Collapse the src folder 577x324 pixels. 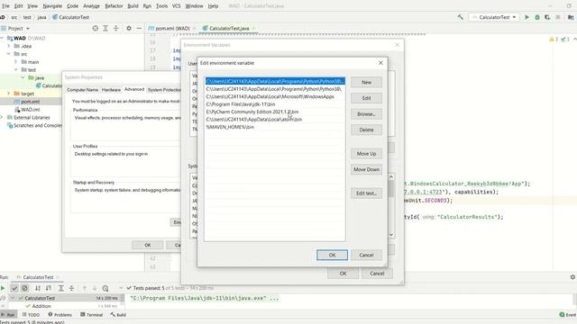point(9,54)
